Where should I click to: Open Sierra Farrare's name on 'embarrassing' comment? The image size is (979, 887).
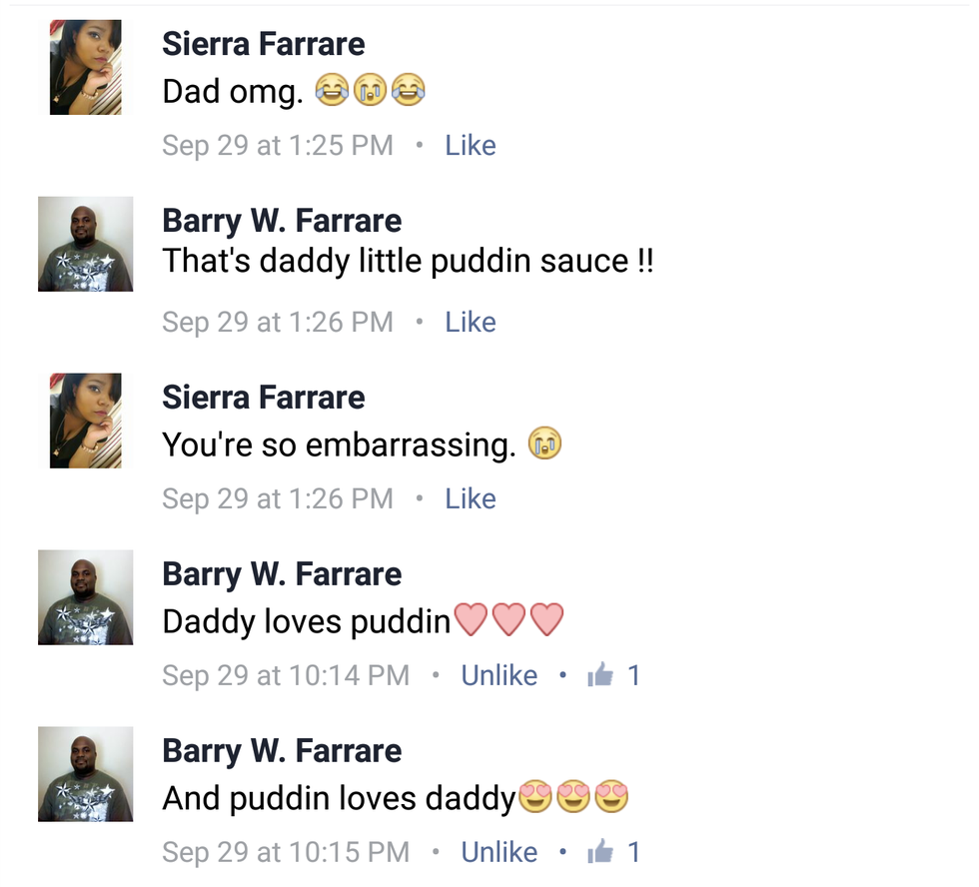(x=264, y=398)
